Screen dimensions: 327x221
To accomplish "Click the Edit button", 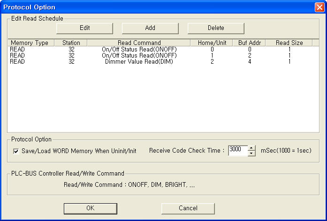I will 84,28.
